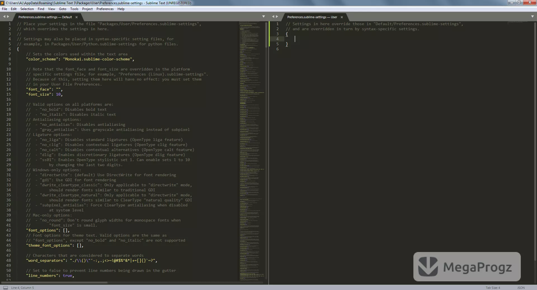Go to previous tab in right pane
This screenshot has height=290, width=537.
(x=273, y=16)
